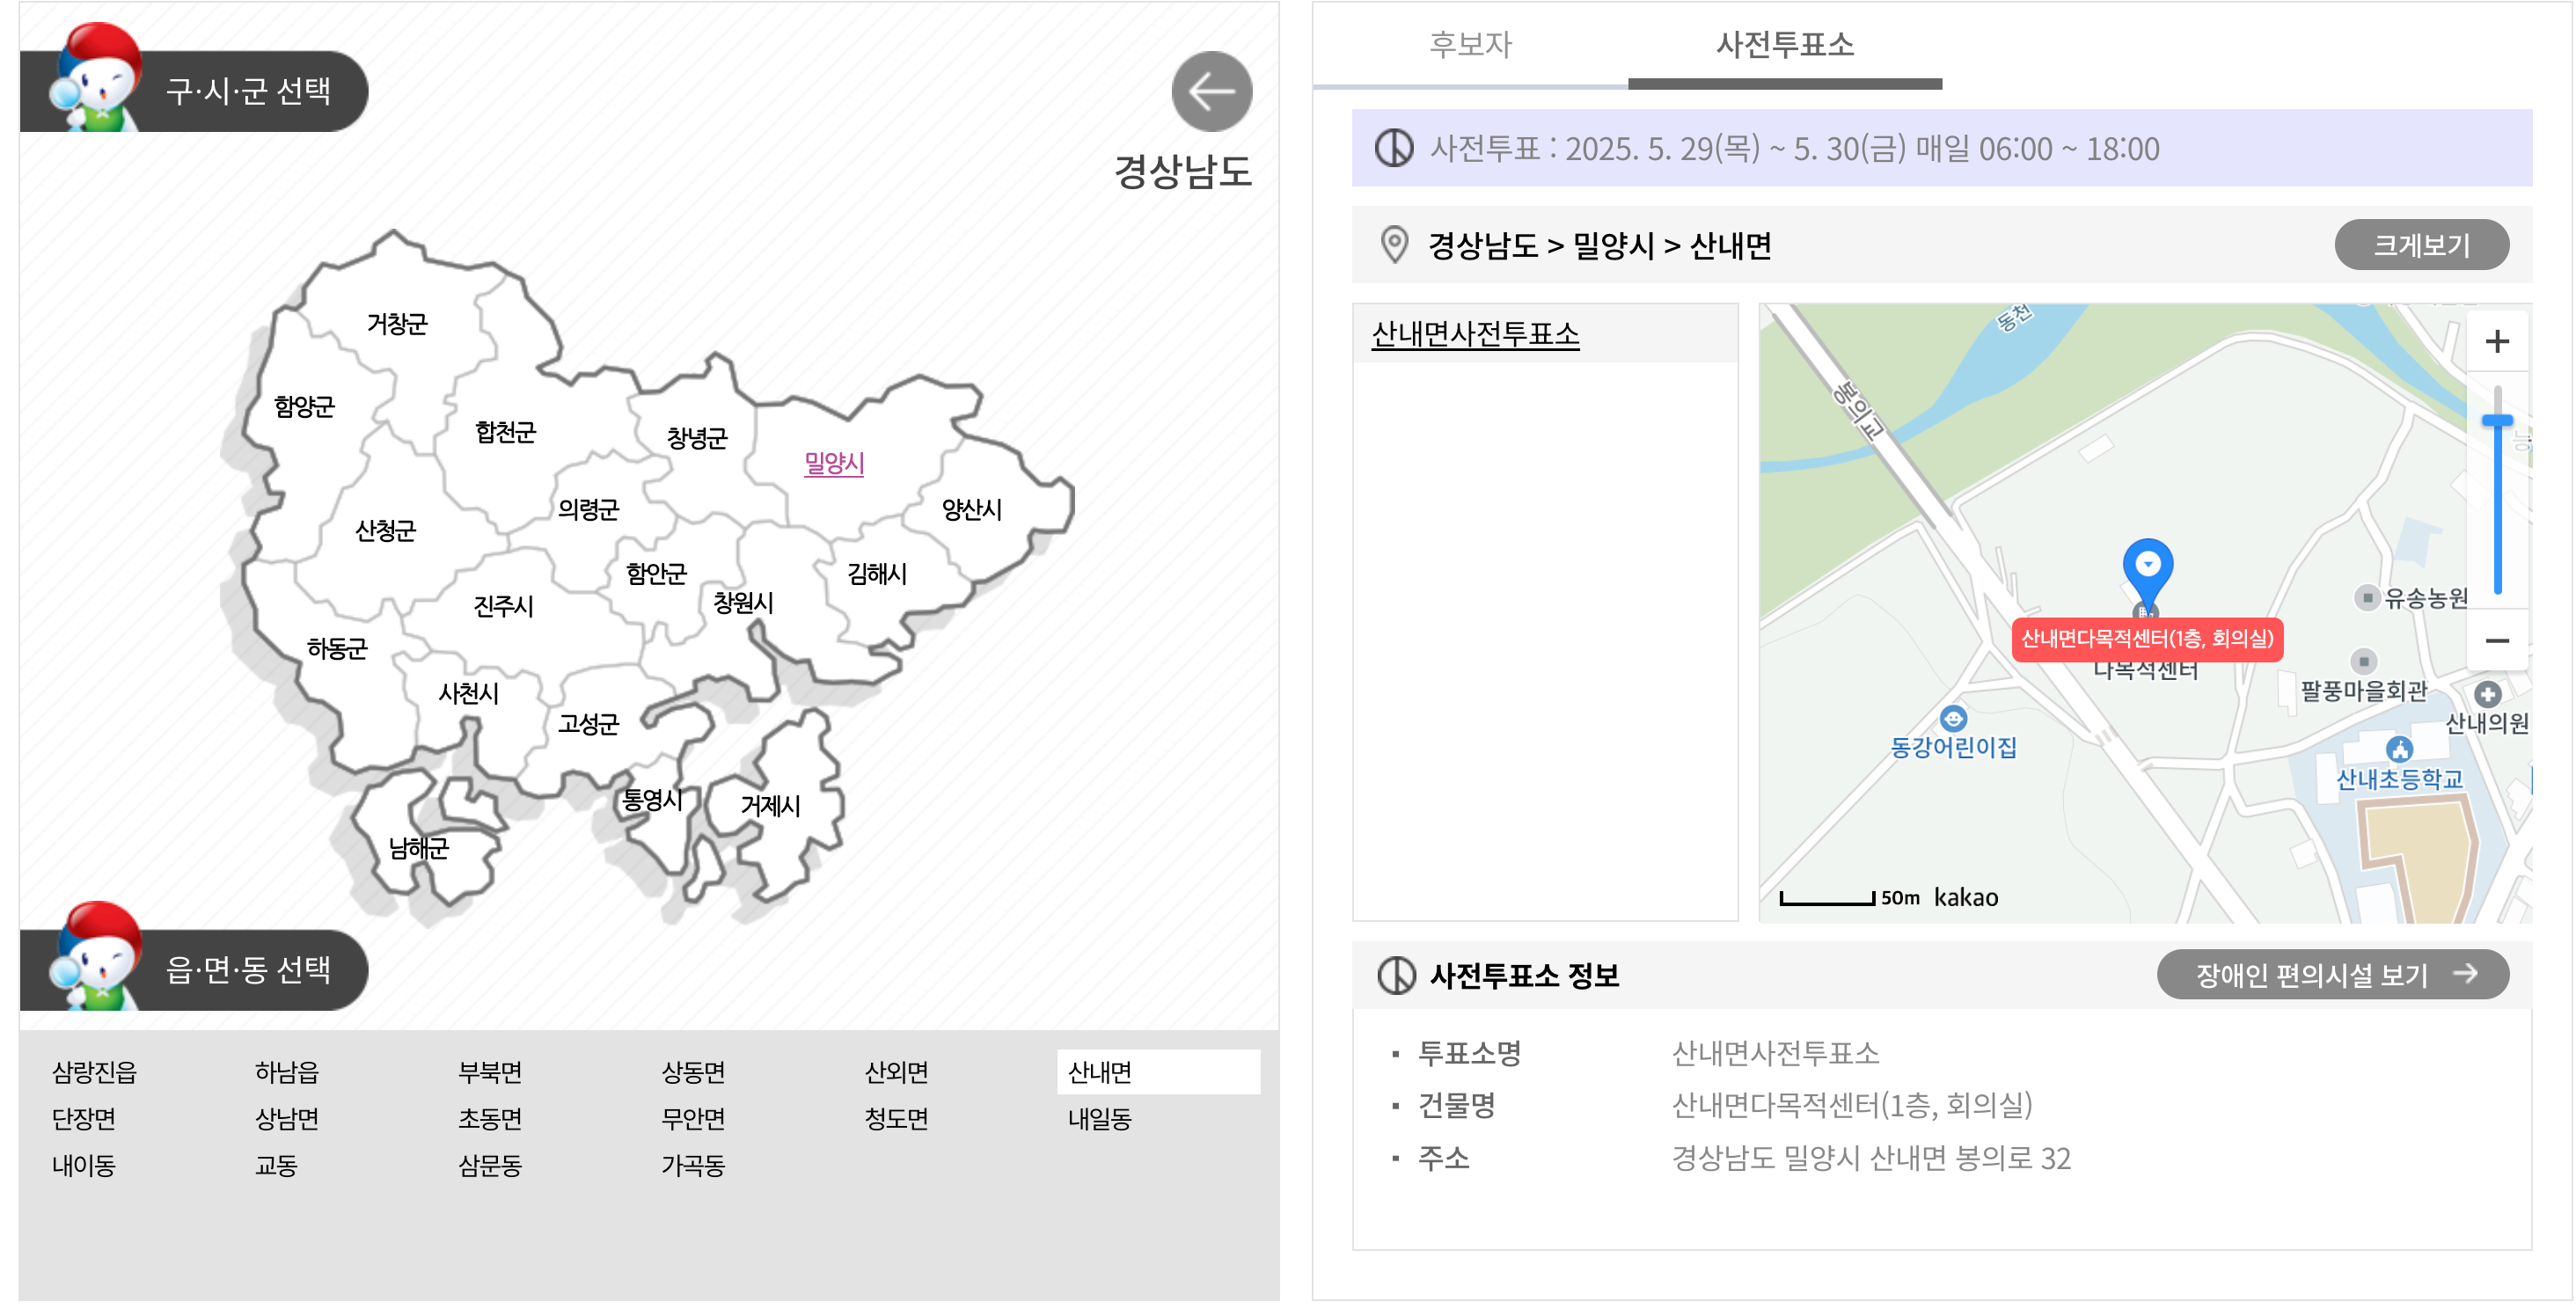
Task: Open the 크게보기 enlarged map
Action: tap(2421, 245)
